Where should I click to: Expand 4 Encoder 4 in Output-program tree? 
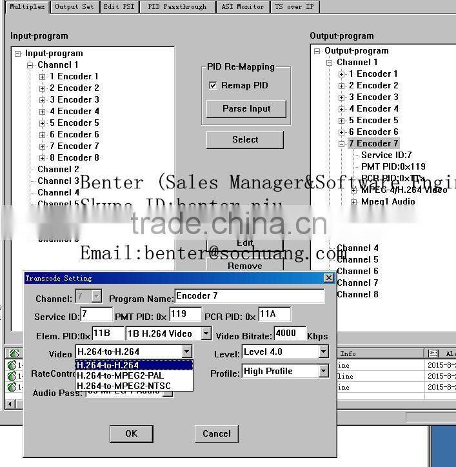tap(342, 109)
